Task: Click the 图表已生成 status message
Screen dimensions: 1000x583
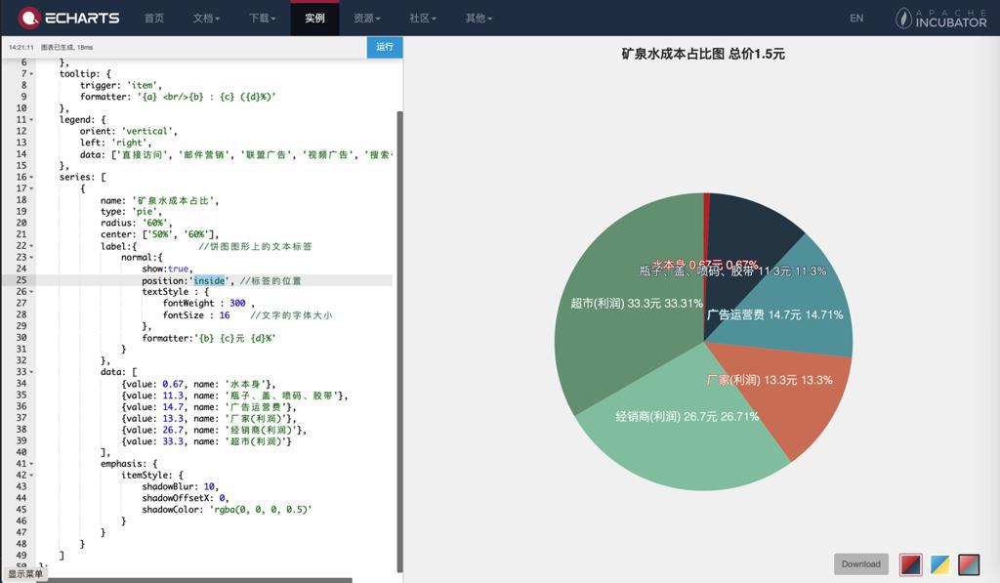Action: tap(66, 47)
